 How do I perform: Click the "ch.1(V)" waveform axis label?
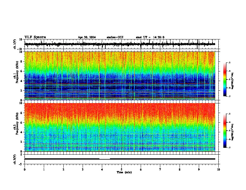15,44
